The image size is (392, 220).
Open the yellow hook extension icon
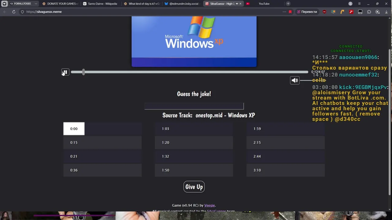pyautogui.click(x=342, y=12)
